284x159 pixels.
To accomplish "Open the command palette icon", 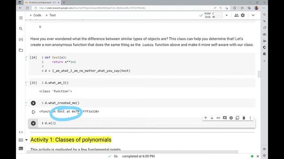I will (21, 140).
